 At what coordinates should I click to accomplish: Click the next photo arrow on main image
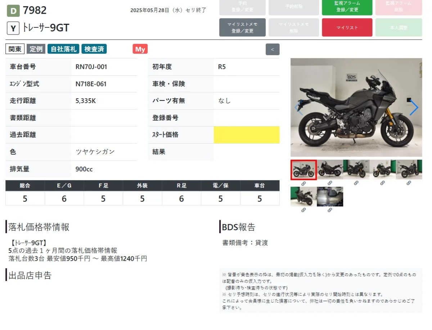tap(414, 107)
